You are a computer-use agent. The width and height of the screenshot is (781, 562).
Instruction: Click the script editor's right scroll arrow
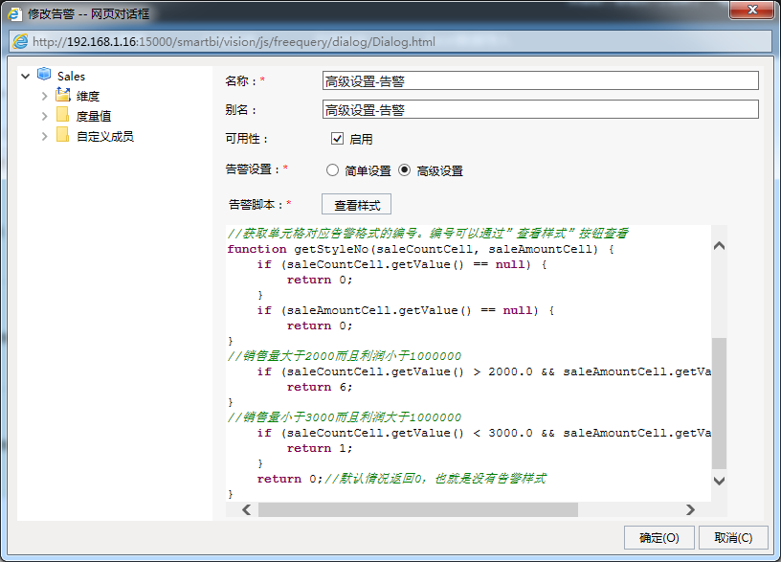690,509
